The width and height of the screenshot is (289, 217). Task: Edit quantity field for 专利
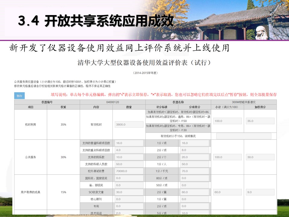tap(129, 206)
